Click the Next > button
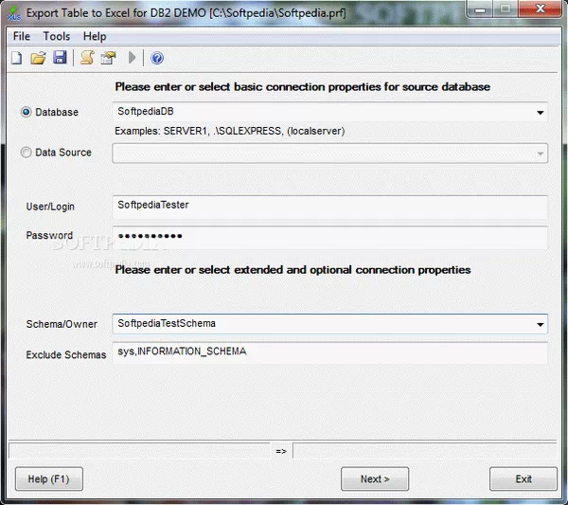The width and height of the screenshot is (568, 505). pos(375,478)
